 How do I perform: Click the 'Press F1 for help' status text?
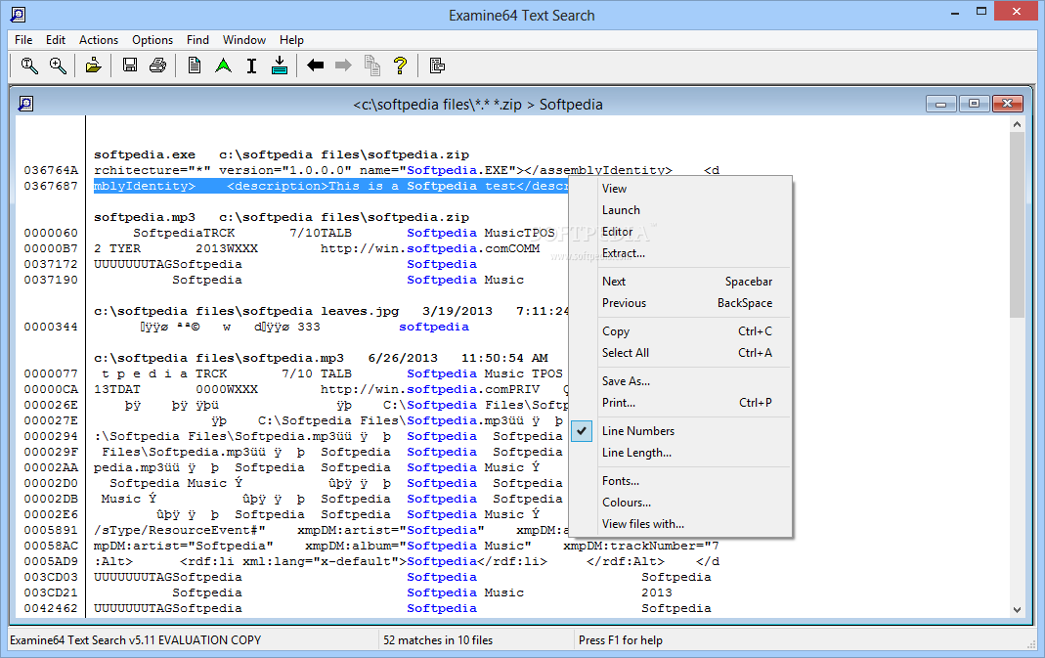(621, 640)
